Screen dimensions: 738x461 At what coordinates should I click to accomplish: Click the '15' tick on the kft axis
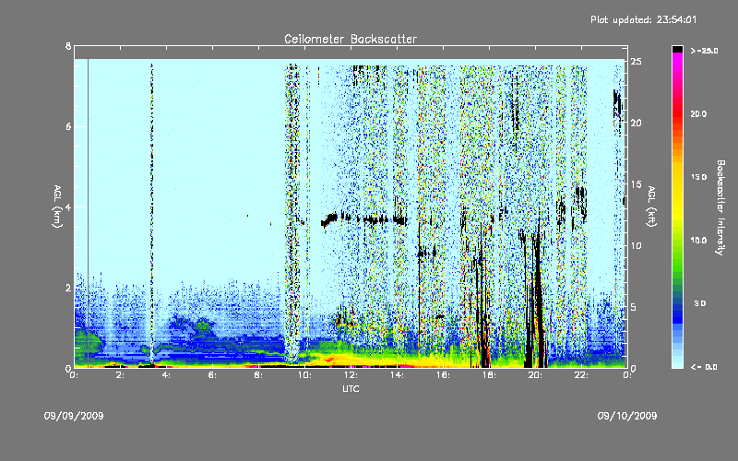637,184
